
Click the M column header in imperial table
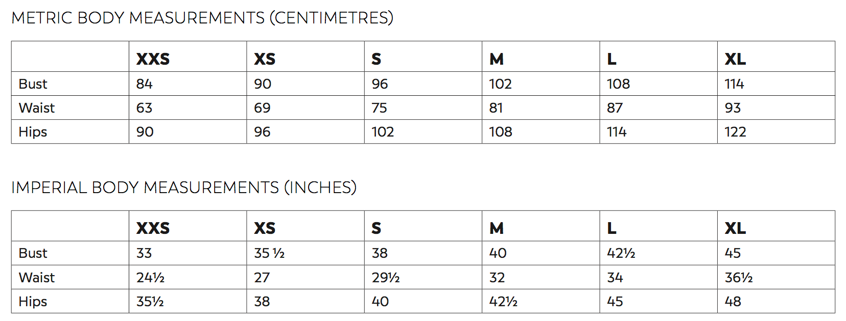[497, 228]
